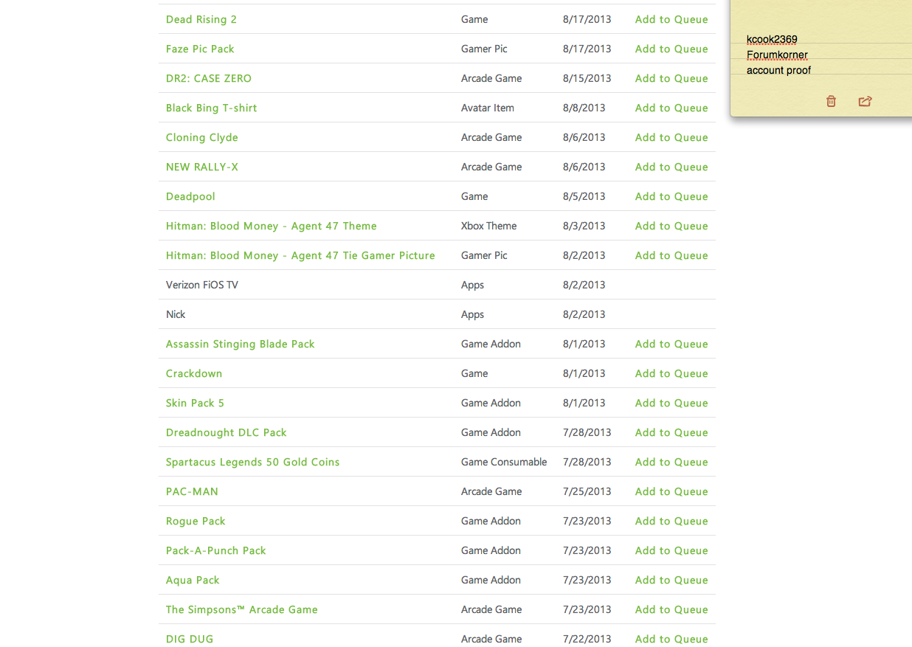Click the kcook2369 text in sticky note
The width and height of the screenshot is (912, 647).
click(x=772, y=39)
